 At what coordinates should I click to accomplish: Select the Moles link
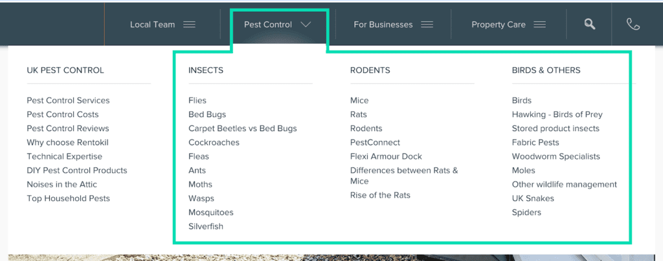[523, 171]
